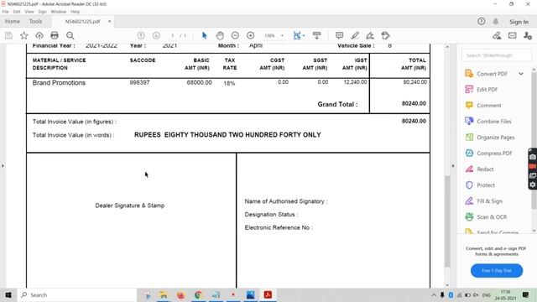Image resolution: width=537 pixels, height=302 pixels.
Task: Open the find text magnifier
Action: [x=70, y=35]
